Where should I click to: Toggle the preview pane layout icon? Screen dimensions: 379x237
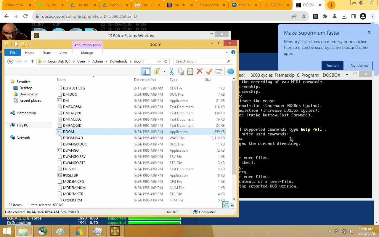click(146, 71)
